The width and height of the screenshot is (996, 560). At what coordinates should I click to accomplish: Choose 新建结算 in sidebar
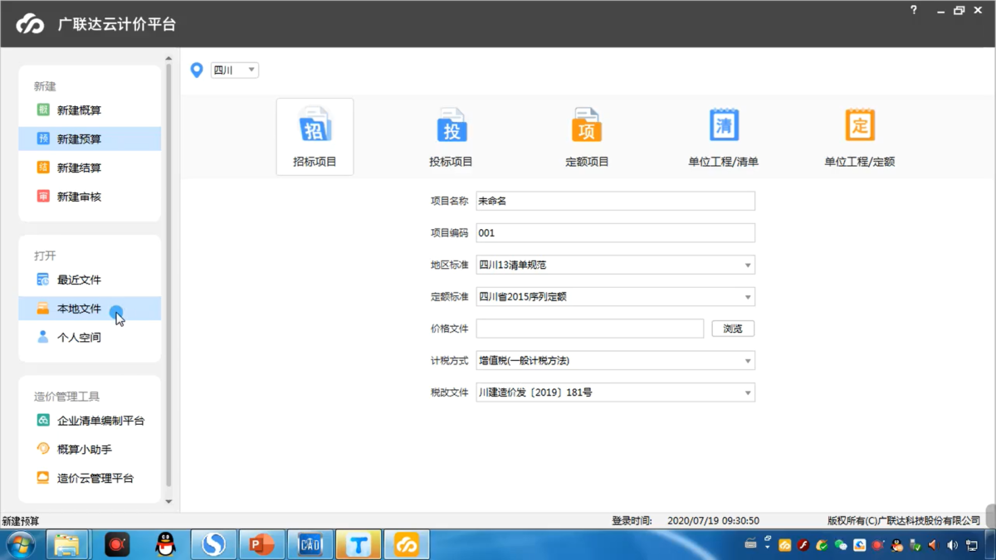(90, 168)
